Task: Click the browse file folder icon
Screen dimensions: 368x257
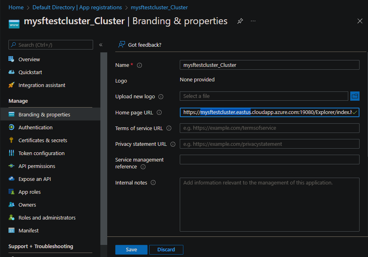Action: (x=355, y=96)
